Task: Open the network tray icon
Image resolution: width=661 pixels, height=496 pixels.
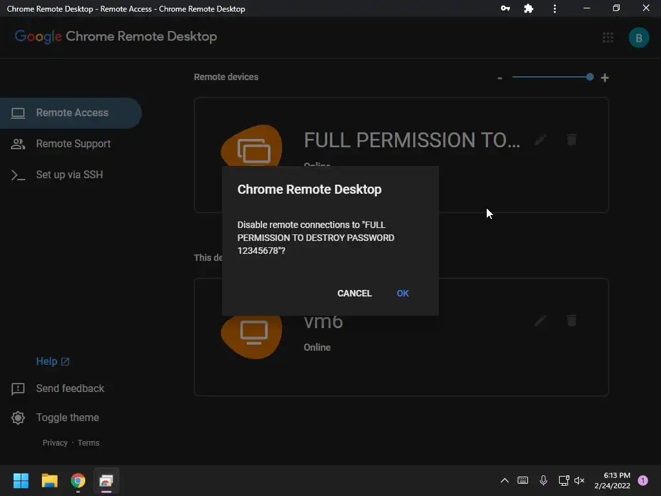Action: [564, 480]
